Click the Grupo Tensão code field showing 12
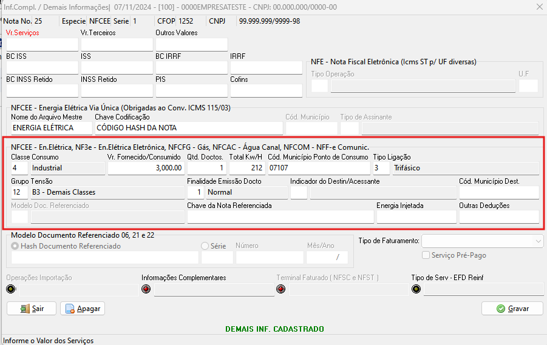 point(19,192)
